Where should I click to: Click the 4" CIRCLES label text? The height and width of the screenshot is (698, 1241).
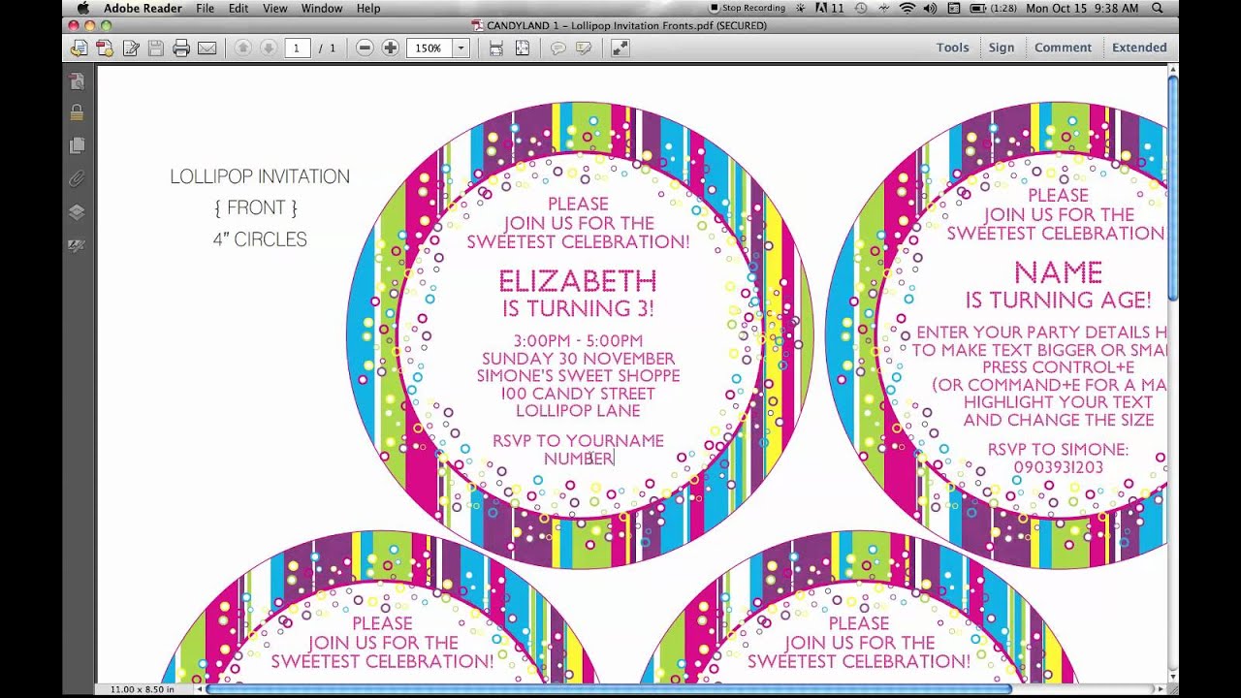(x=260, y=239)
